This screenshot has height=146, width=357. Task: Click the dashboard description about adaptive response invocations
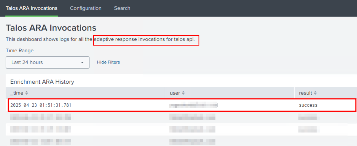100,39
